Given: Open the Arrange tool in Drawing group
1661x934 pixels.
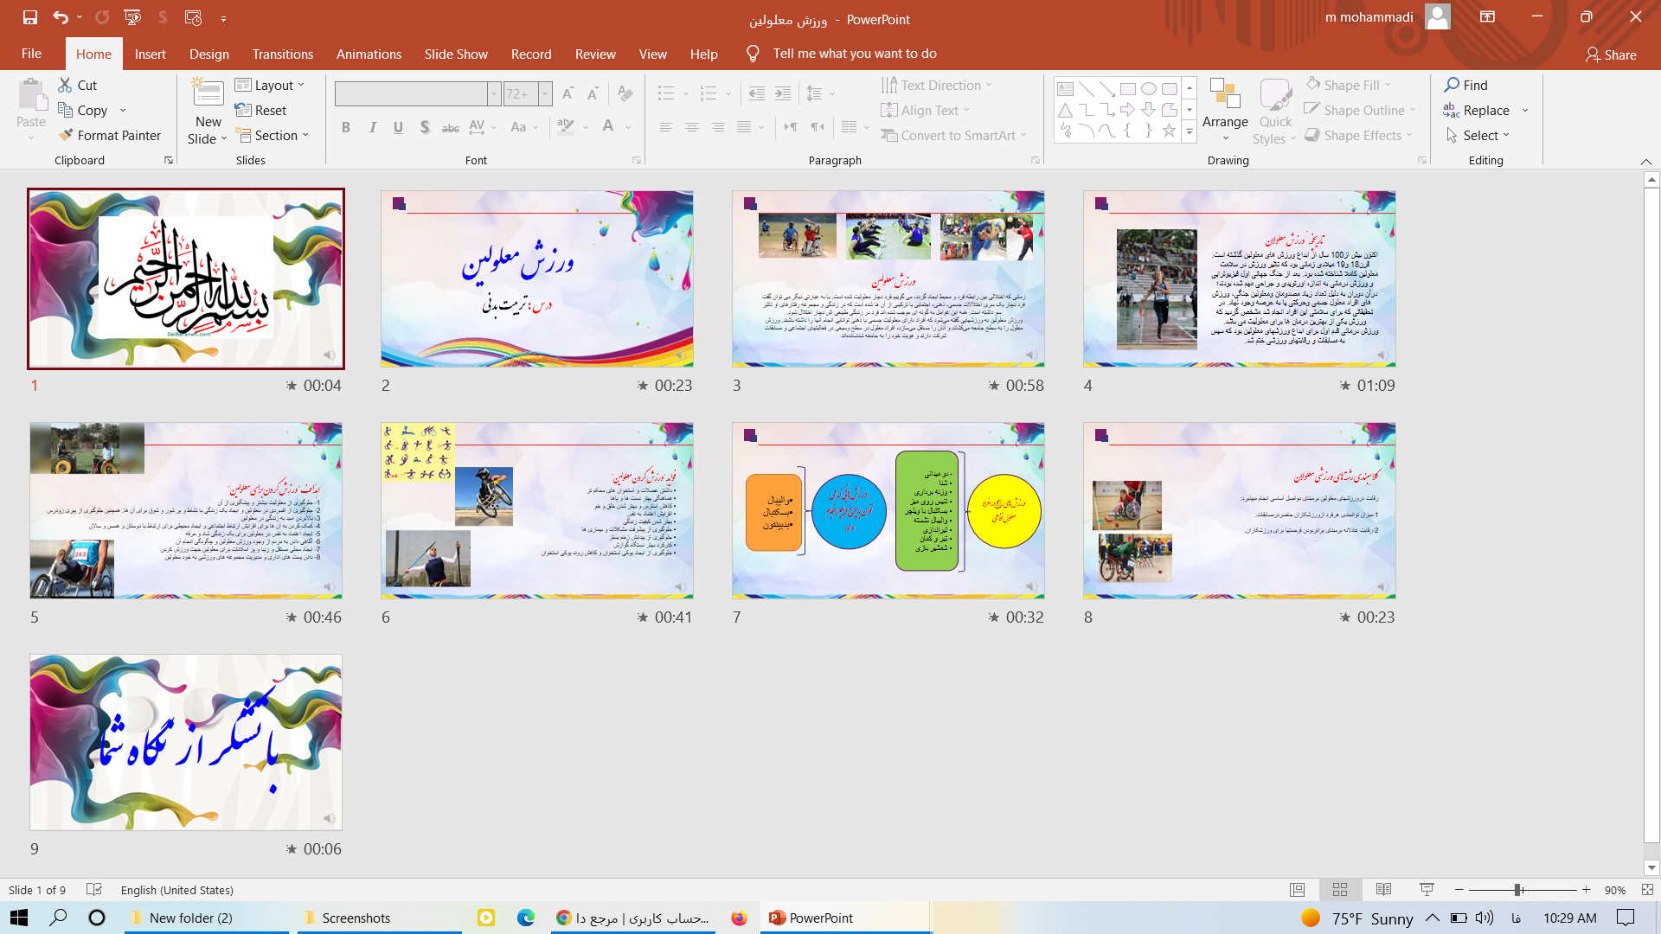Looking at the screenshot, I should pyautogui.click(x=1225, y=108).
